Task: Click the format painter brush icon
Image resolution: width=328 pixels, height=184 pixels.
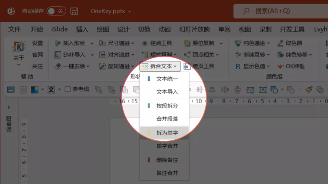Action: [309, 90]
